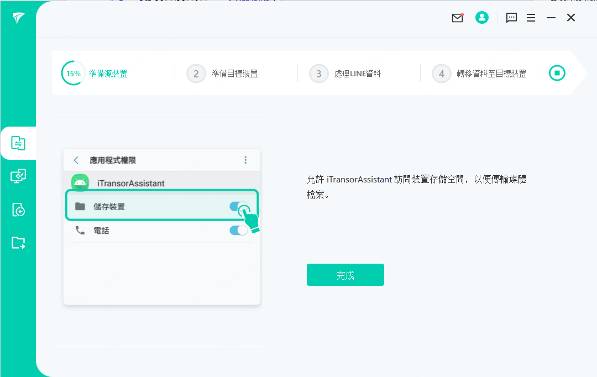The width and height of the screenshot is (597, 377).
Task: Click the 15% progress circle
Action: [x=72, y=72]
